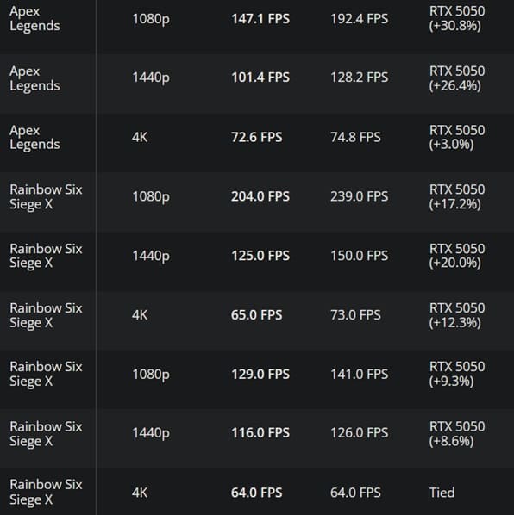
Task: Click the RTX 5050 (+8.6%) cell
Action: point(457,433)
